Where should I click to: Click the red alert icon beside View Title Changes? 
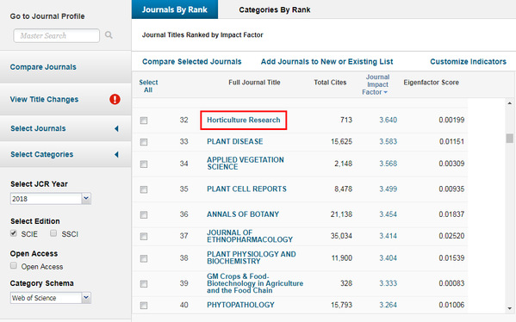(115, 99)
